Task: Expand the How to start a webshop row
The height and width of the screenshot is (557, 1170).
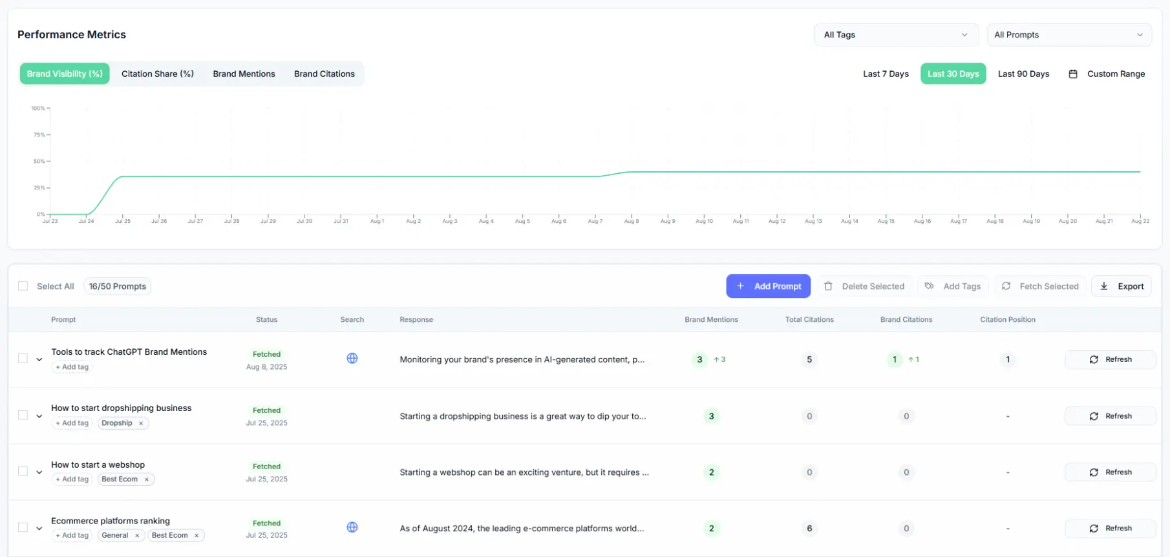Action: pyautogui.click(x=39, y=472)
